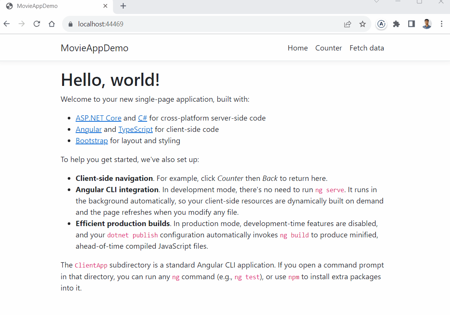Click the reload page icon
The image size is (450, 315).
(x=36, y=24)
